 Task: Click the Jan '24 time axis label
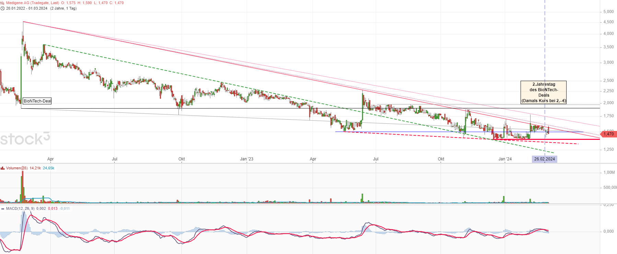(x=505, y=159)
